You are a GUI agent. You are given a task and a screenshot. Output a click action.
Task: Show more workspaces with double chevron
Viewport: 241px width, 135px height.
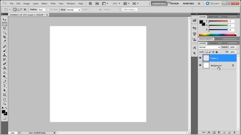pos(199,3)
